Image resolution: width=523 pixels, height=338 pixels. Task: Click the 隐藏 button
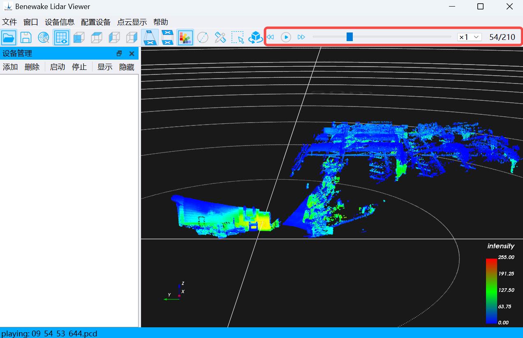[x=127, y=67]
